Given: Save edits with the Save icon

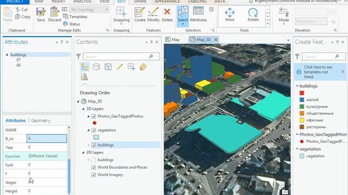Looking at the screenshot, I should [x=41, y=11].
